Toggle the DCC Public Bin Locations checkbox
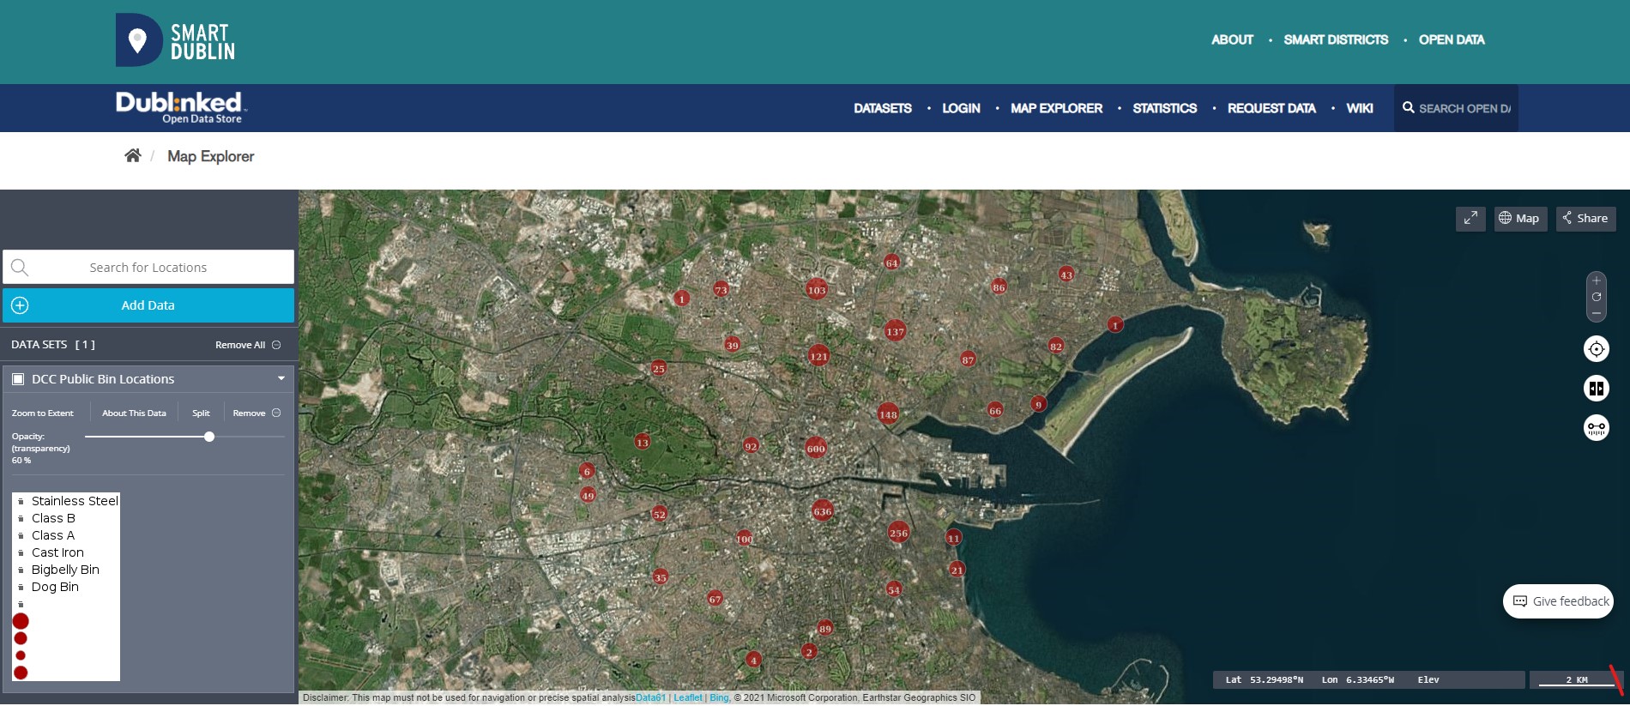Viewport: 1630px width, 706px height. [x=18, y=379]
